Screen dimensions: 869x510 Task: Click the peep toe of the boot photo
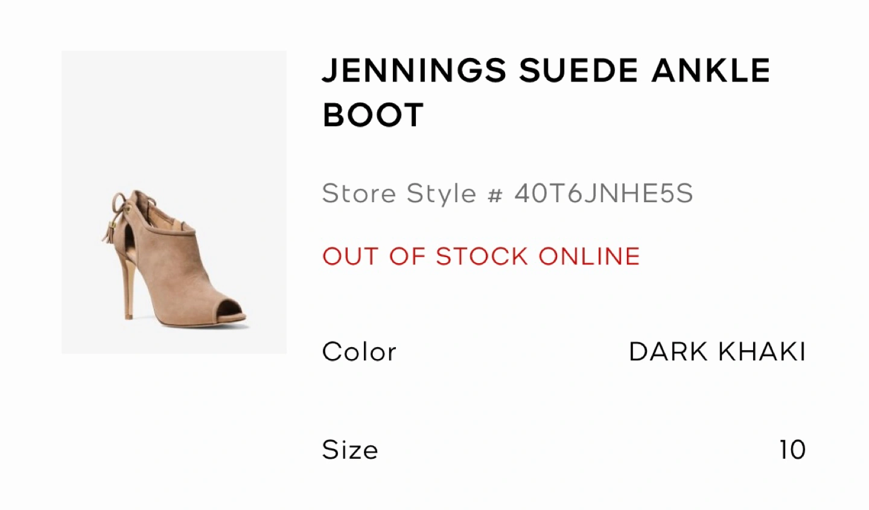point(228,314)
